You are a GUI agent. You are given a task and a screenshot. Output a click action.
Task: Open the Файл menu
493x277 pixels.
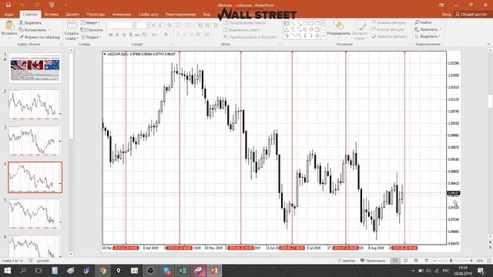click(x=9, y=14)
